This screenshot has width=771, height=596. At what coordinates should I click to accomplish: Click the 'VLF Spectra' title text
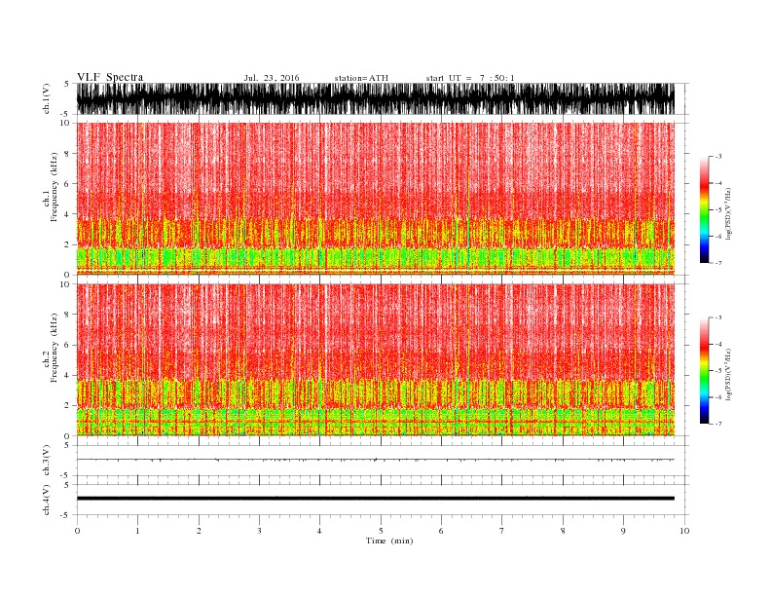tap(110, 77)
